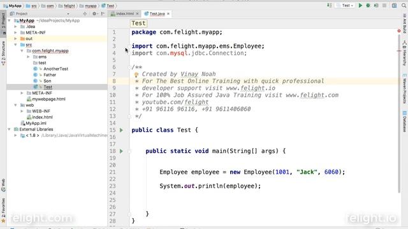Expand the out folder
The image size is (408, 229).
tap(15, 39)
